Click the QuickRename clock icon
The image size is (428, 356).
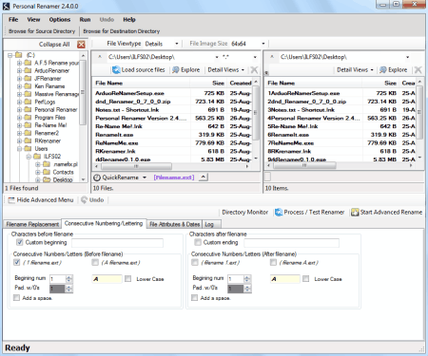click(97, 178)
